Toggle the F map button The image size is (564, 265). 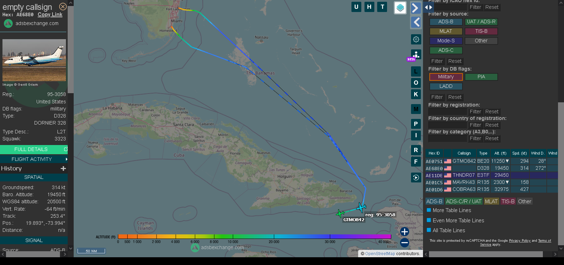(x=416, y=161)
